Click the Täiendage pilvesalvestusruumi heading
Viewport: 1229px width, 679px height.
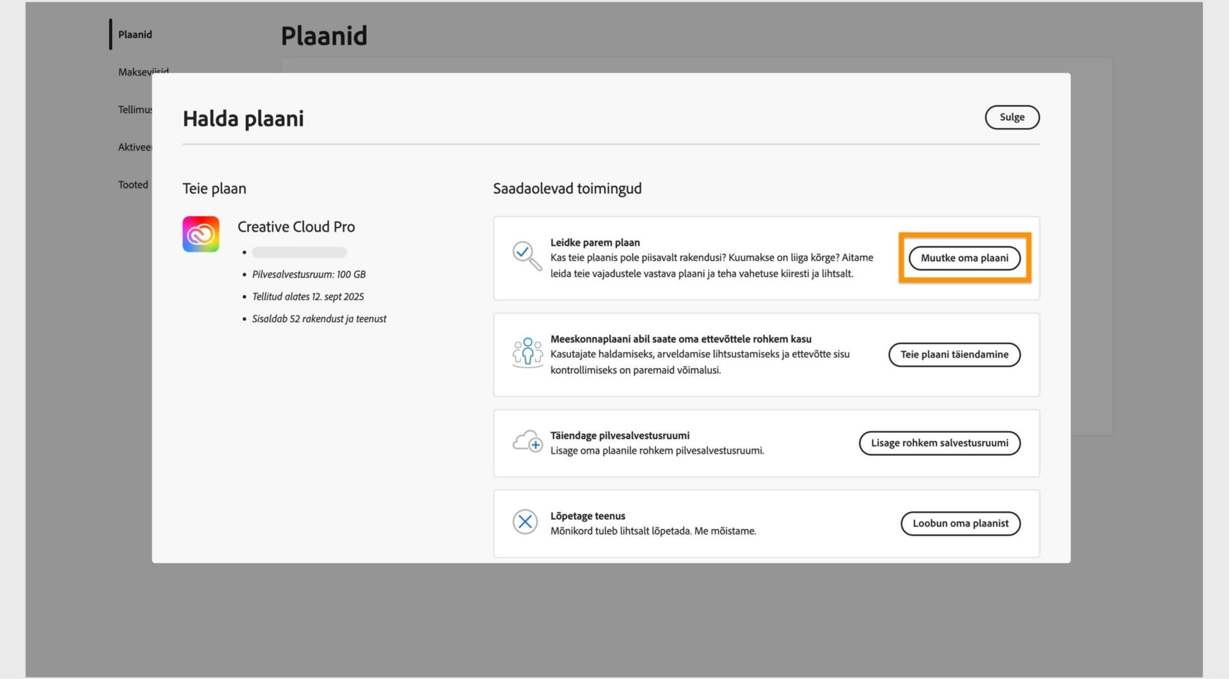pos(620,436)
